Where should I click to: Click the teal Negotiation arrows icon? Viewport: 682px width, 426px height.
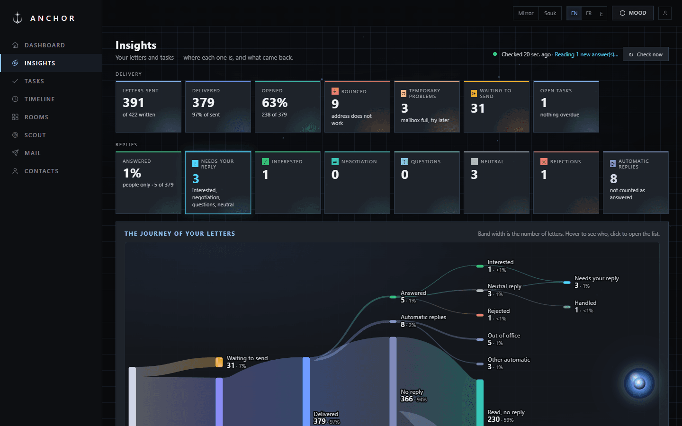click(335, 162)
